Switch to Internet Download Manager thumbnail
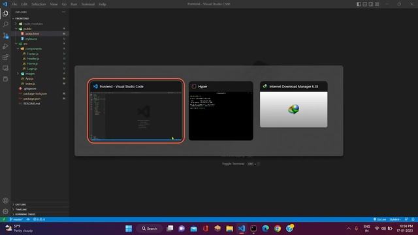The image size is (418, 235). click(x=294, y=104)
